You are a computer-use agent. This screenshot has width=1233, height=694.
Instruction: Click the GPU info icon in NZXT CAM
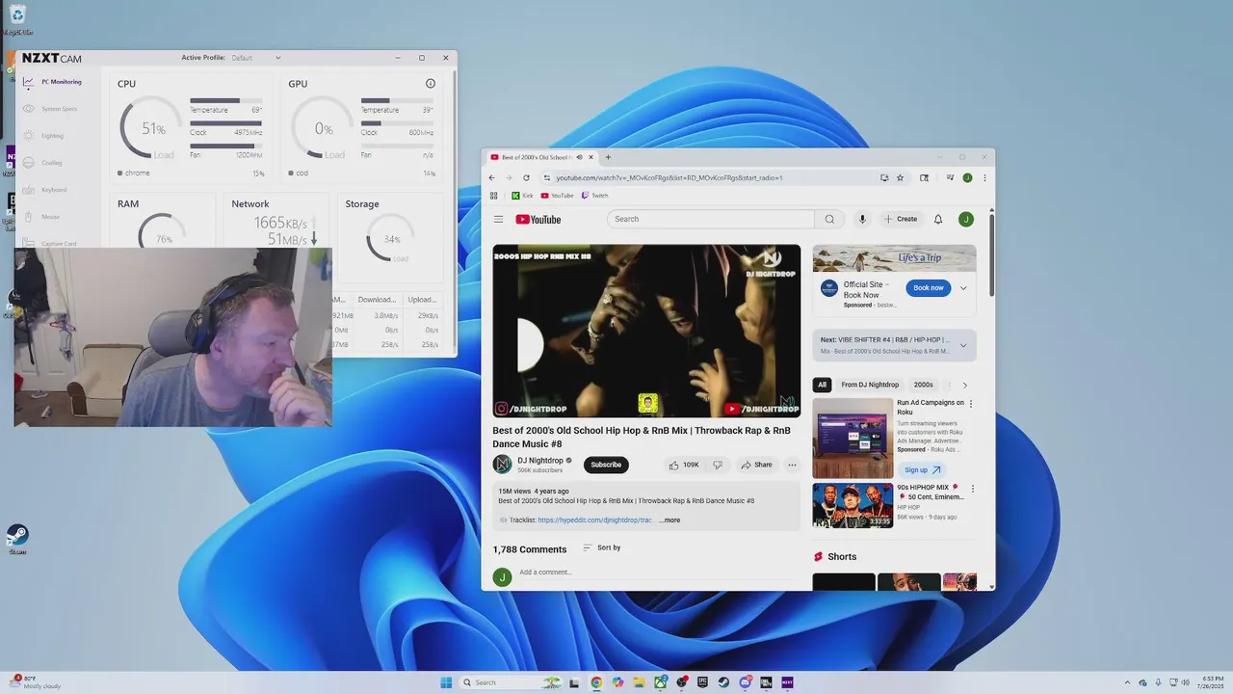[431, 84]
